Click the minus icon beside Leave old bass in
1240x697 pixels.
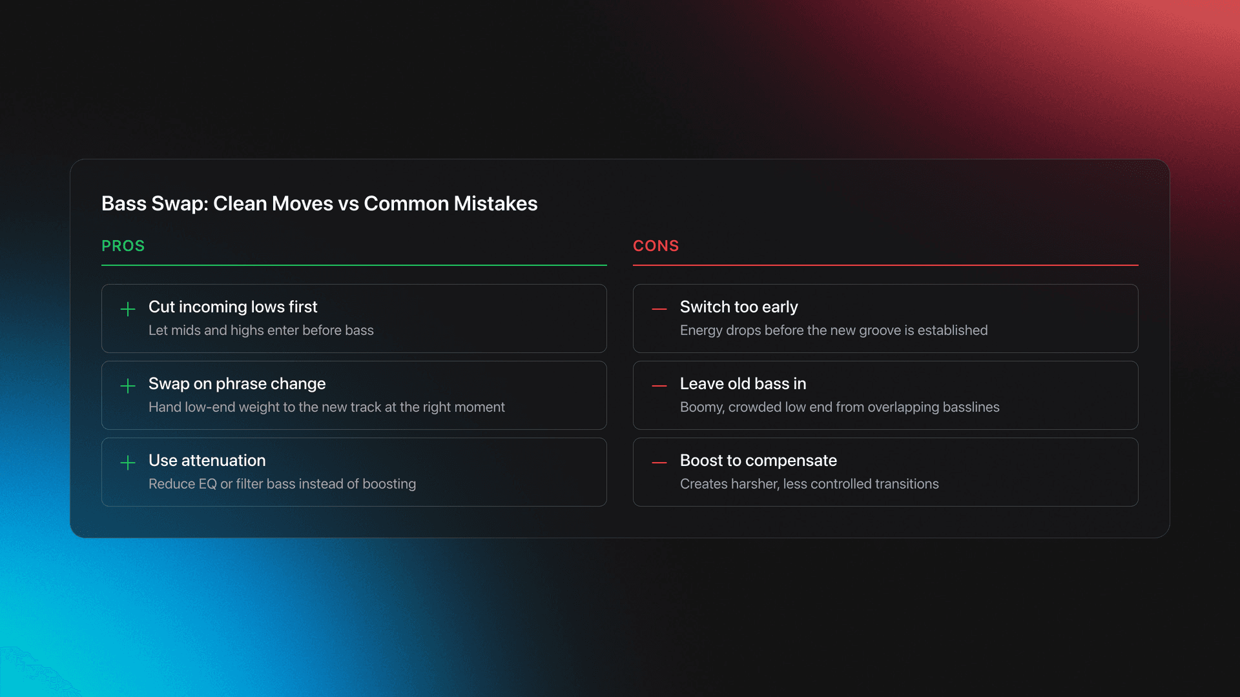659,386
